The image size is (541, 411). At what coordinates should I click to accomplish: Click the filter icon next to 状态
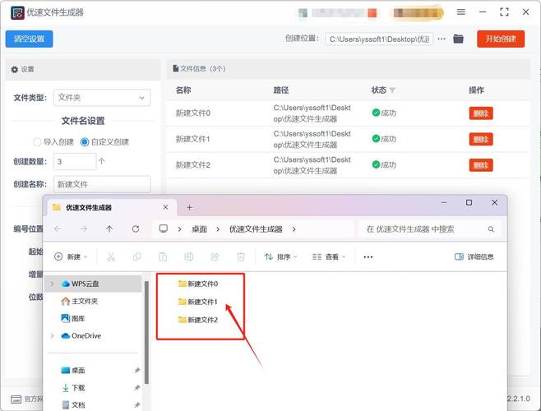[x=392, y=90]
